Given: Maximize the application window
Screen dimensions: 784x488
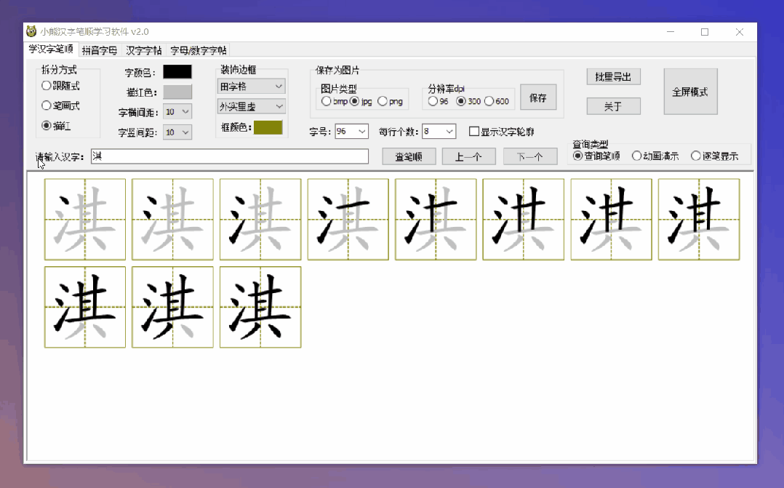Looking at the screenshot, I should (x=705, y=31).
